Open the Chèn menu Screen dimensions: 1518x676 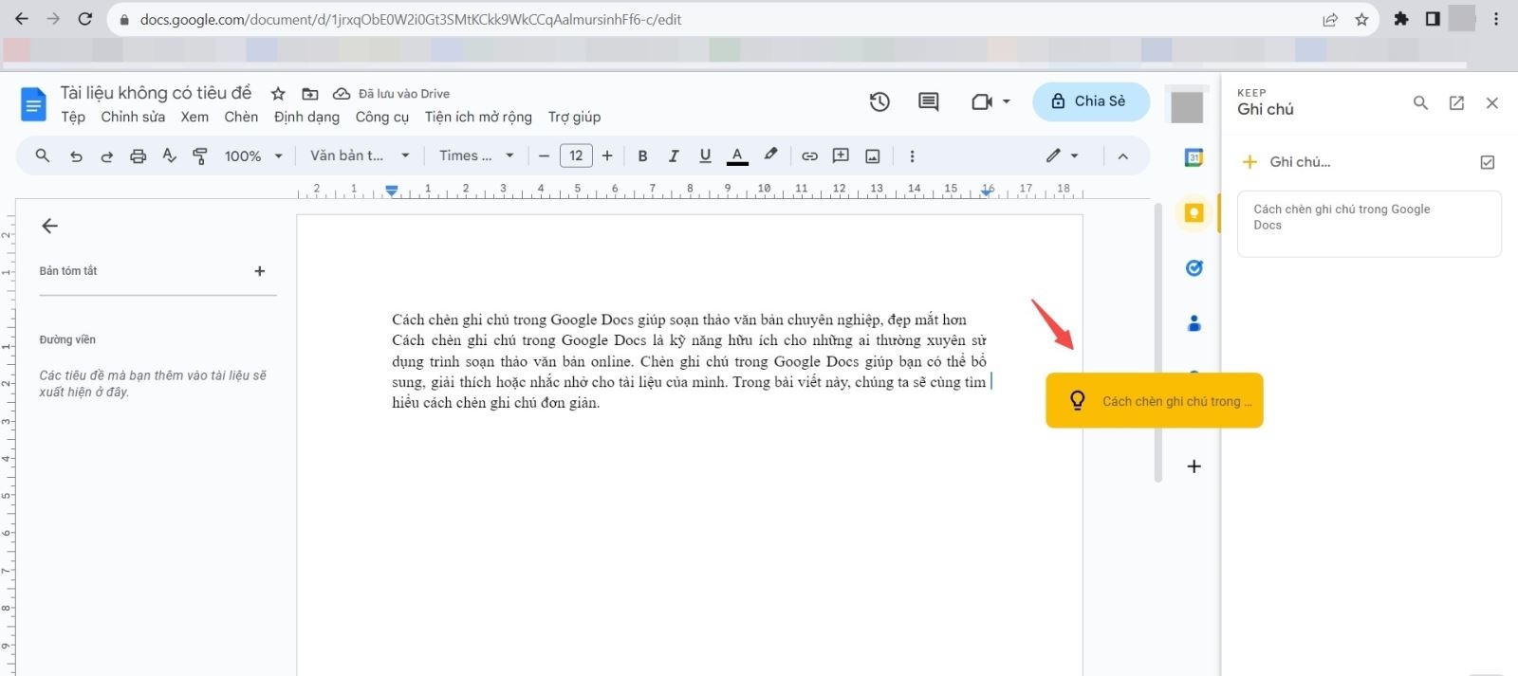(241, 117)
